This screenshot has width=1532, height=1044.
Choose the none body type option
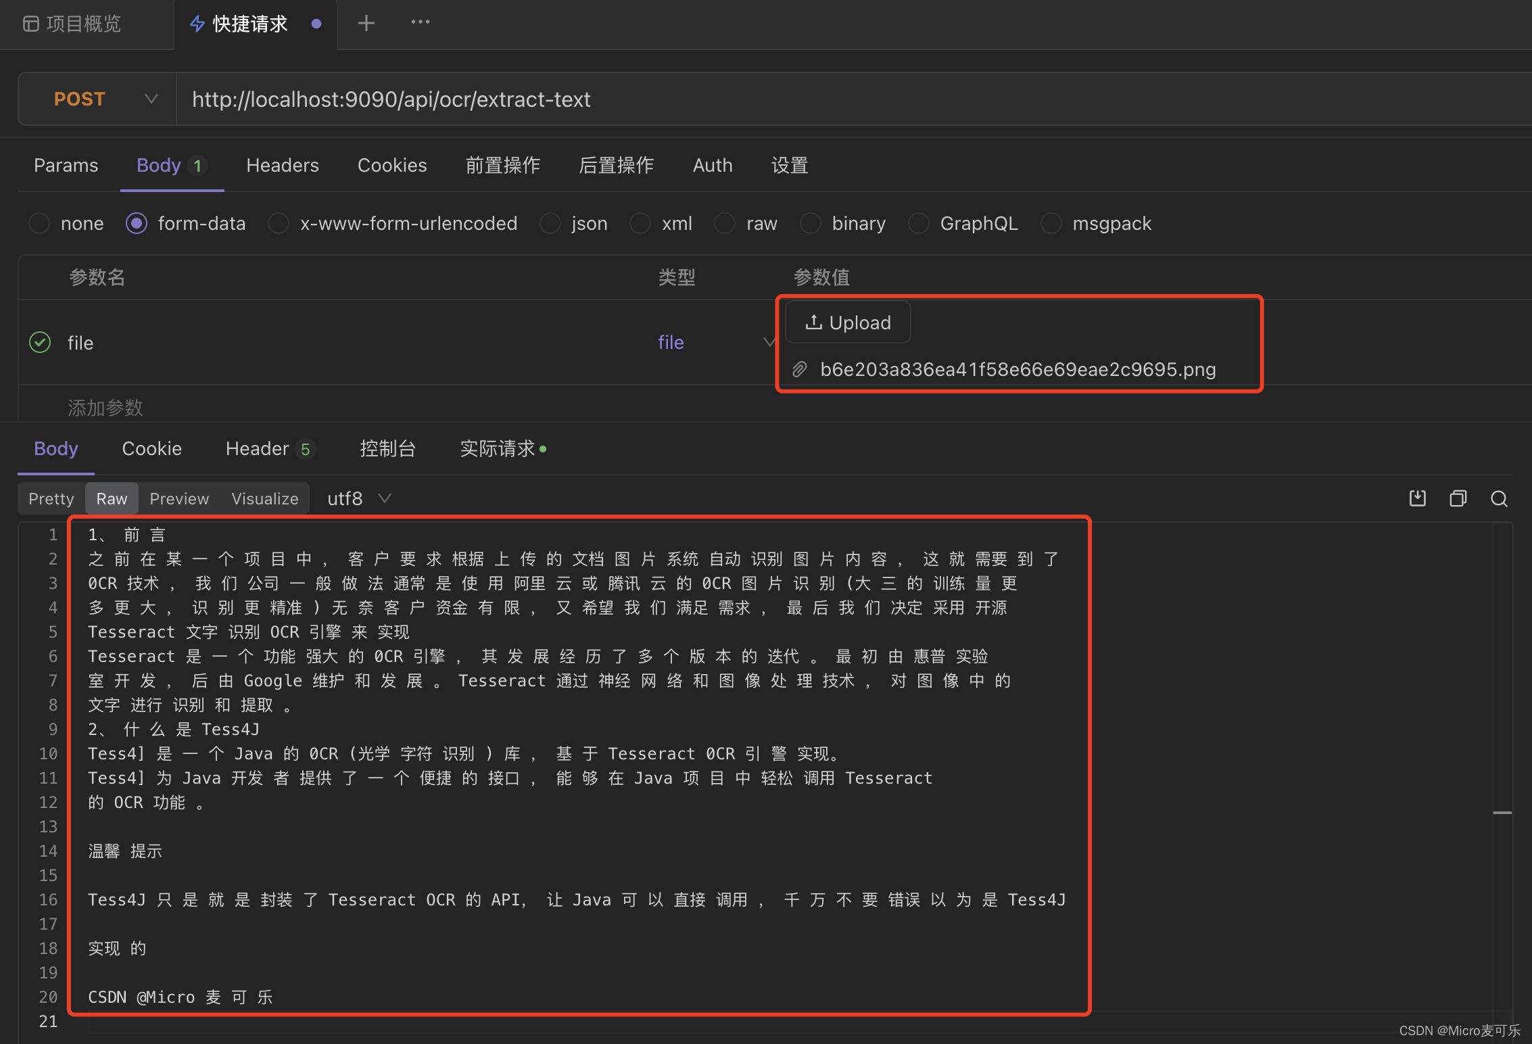(x=39, y=223)
